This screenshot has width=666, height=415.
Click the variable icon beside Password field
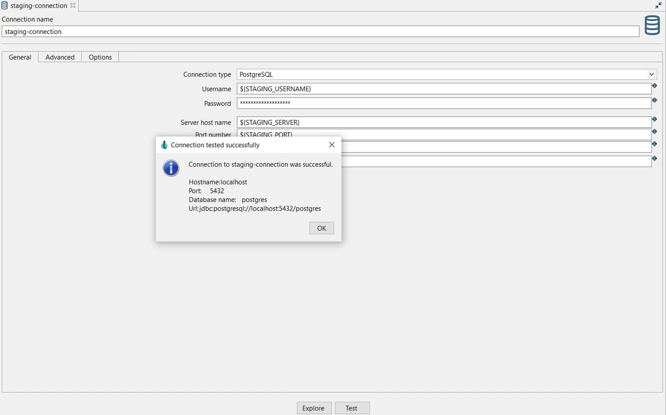[x=655, y=100]
